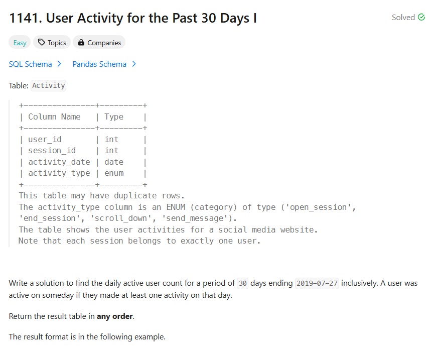Select the Easy difficulty badge
This screenshot has height=350, width=432.
point(20,43)
